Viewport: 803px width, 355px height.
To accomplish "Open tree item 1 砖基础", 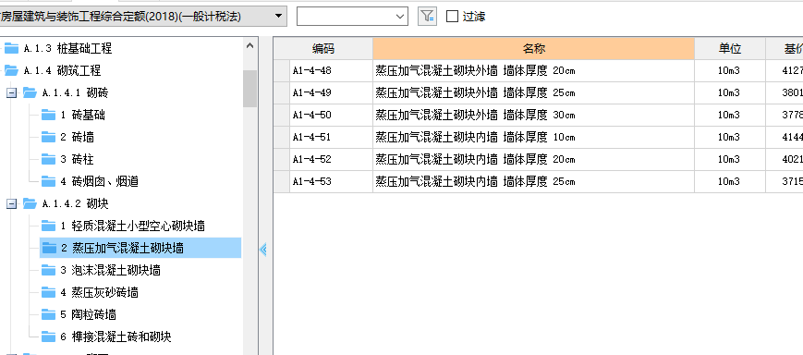I will 82,116.
